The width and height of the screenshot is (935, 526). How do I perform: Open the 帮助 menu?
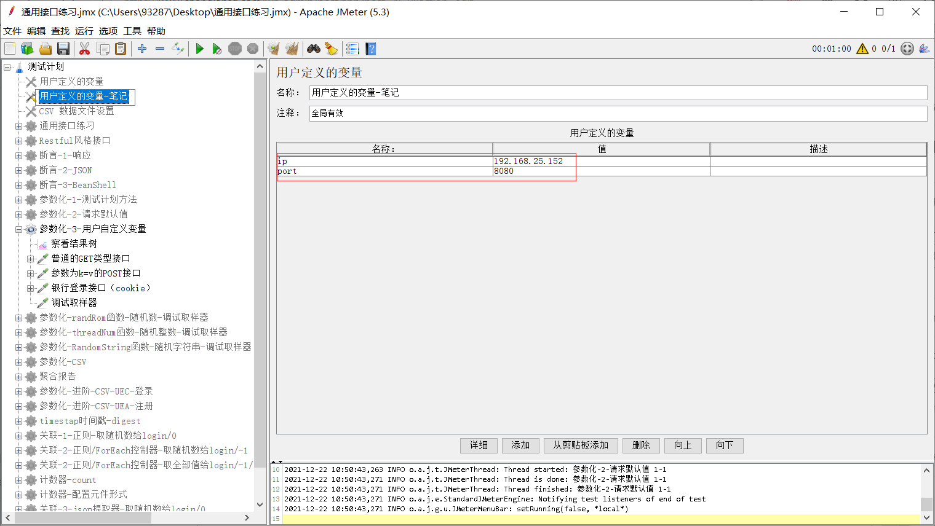click(156, 31)
